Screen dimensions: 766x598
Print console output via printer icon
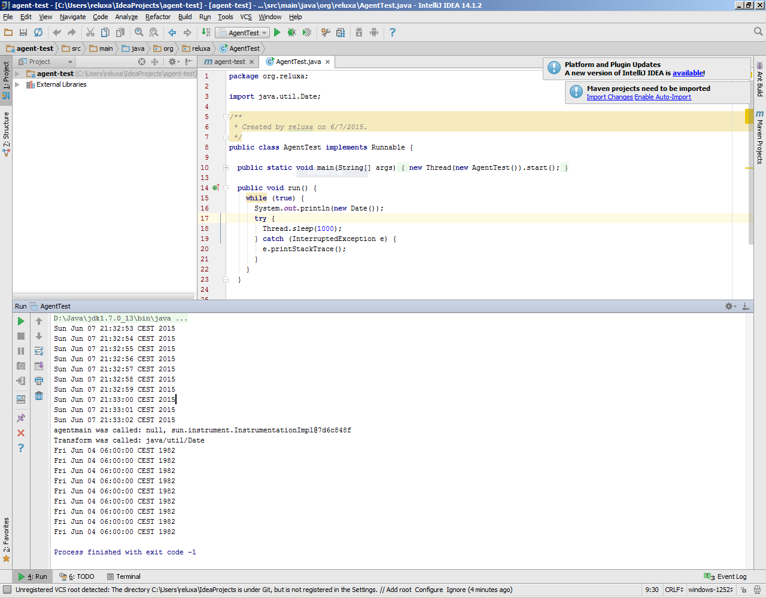coord(39,380)
